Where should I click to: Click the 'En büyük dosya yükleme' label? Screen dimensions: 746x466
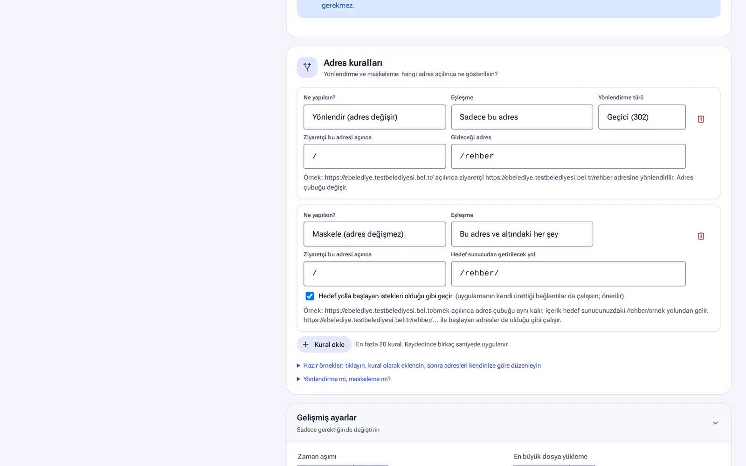pyautogui.click(x=551, y=457)
